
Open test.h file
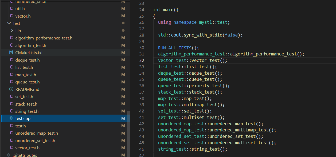pyautogui.click(x=21, y=126)
